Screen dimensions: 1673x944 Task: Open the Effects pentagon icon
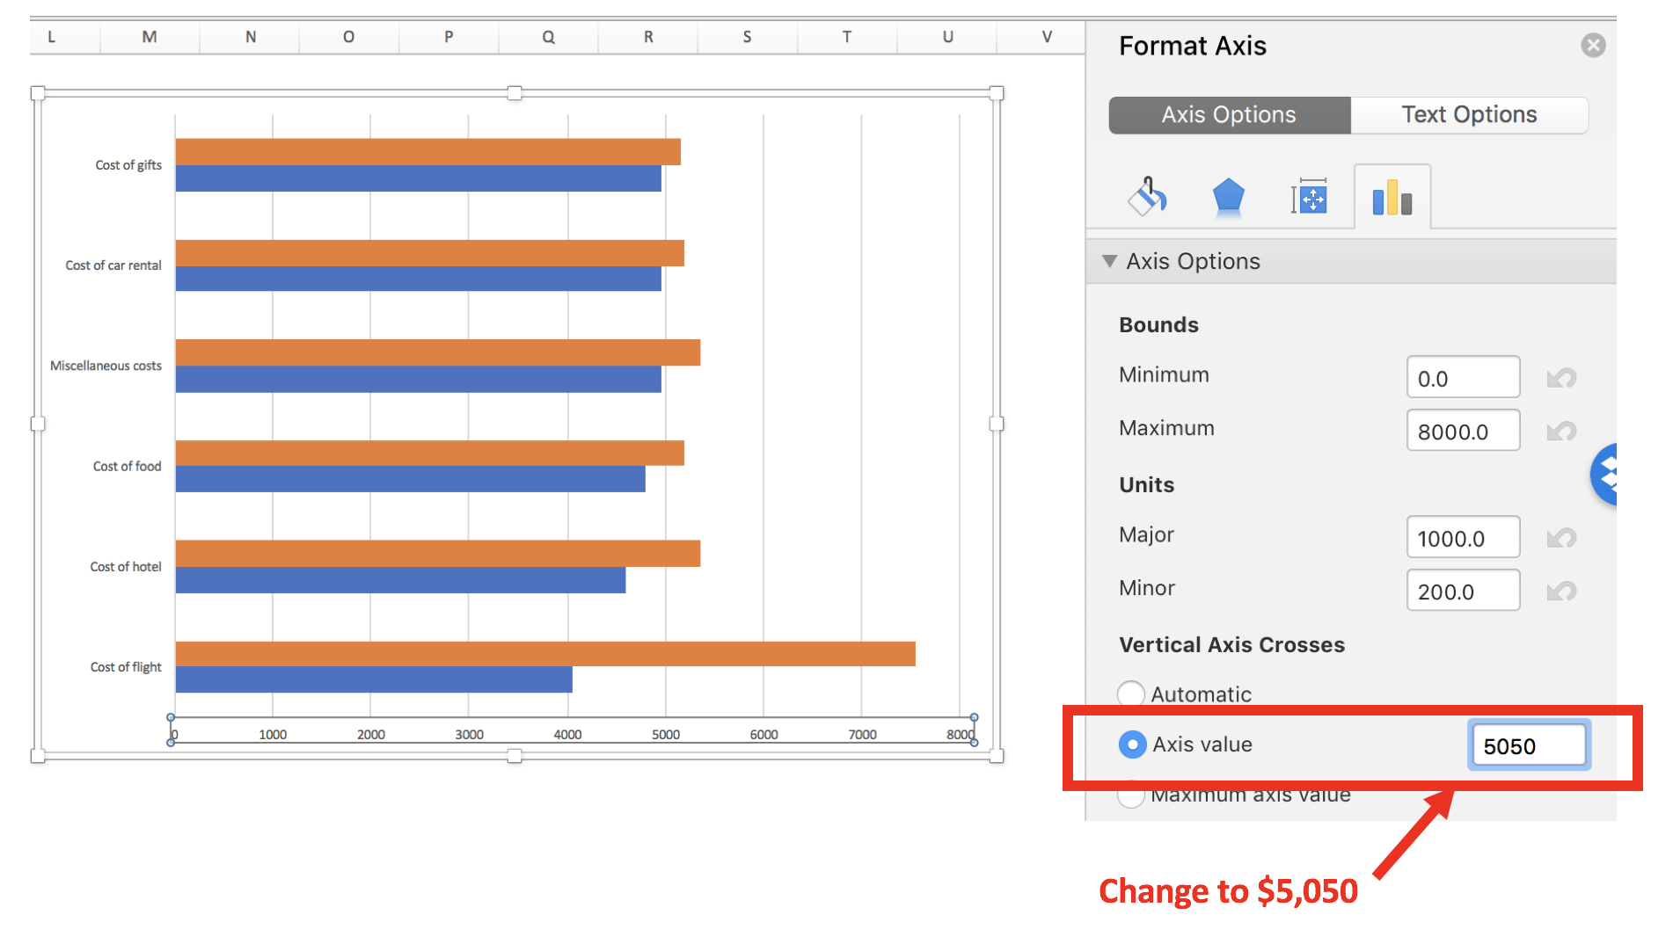(1228, 197)
